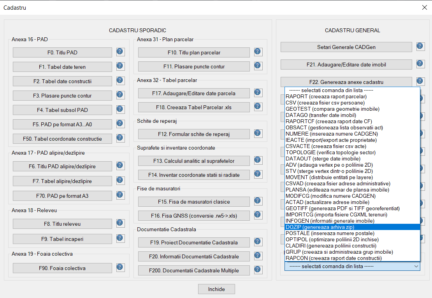The height and width of the screenshot is (298, 432).
Task: Select GEOTIFF (genereaza PDF si TIFF georeferentiat)
Action: tap(352, 209)
